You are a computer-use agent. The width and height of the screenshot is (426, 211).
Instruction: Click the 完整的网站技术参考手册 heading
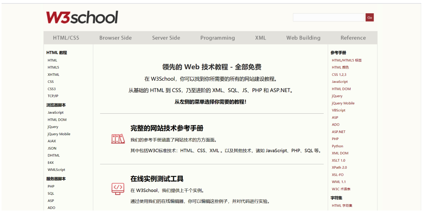pos(167,128)
